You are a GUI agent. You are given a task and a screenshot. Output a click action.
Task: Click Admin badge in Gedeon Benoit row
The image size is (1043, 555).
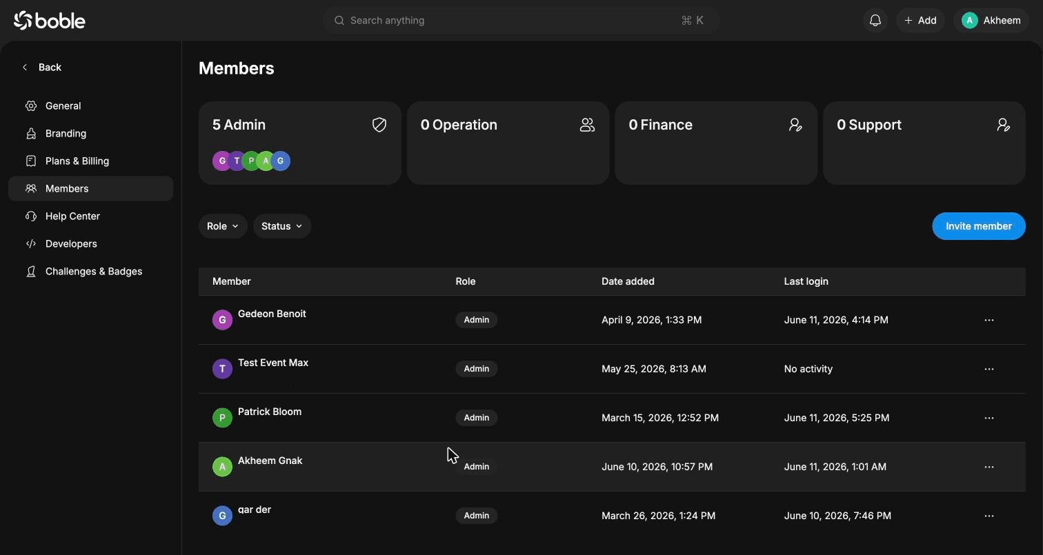477,320
